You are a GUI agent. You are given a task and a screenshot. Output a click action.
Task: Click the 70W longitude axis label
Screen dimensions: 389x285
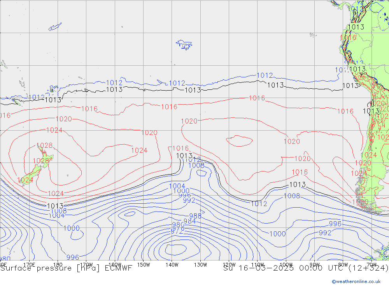[x=371, y=265]
